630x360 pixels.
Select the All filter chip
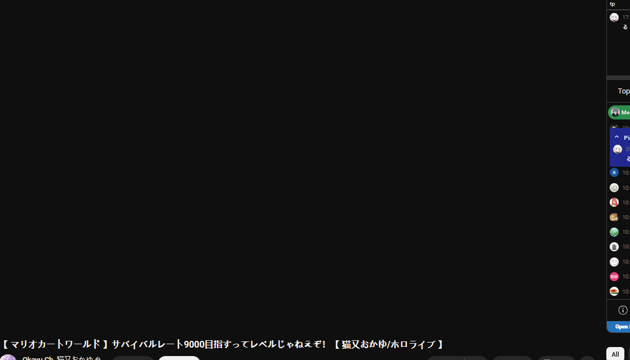click(615, 354)
